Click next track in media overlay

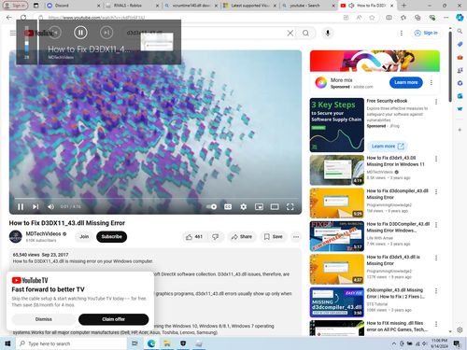106,33
